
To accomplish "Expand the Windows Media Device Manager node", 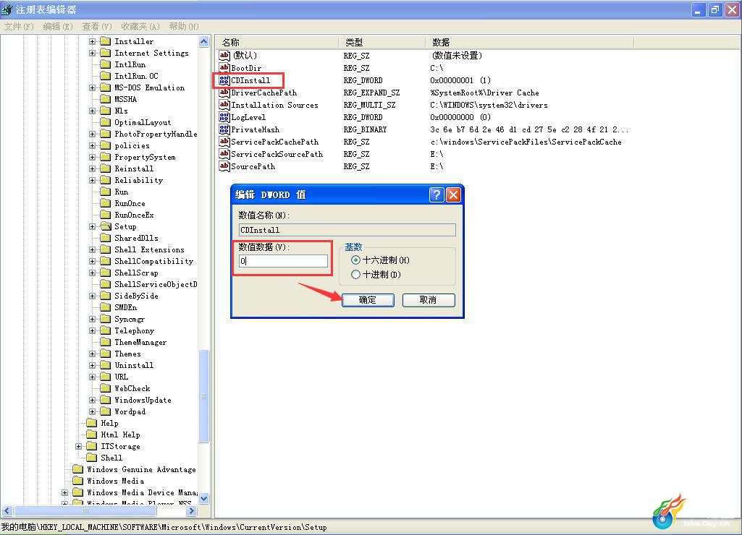I will pyautogui.click(x=65, y=492).
